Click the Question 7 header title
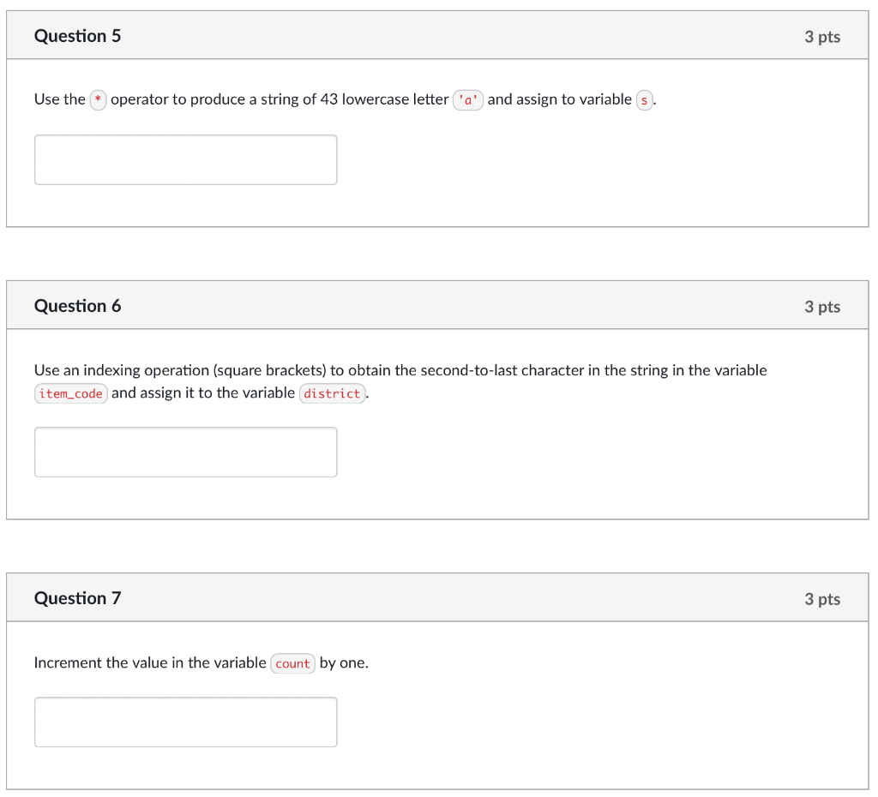The width and height of the screenshot is (878, 797). [77, 598]
